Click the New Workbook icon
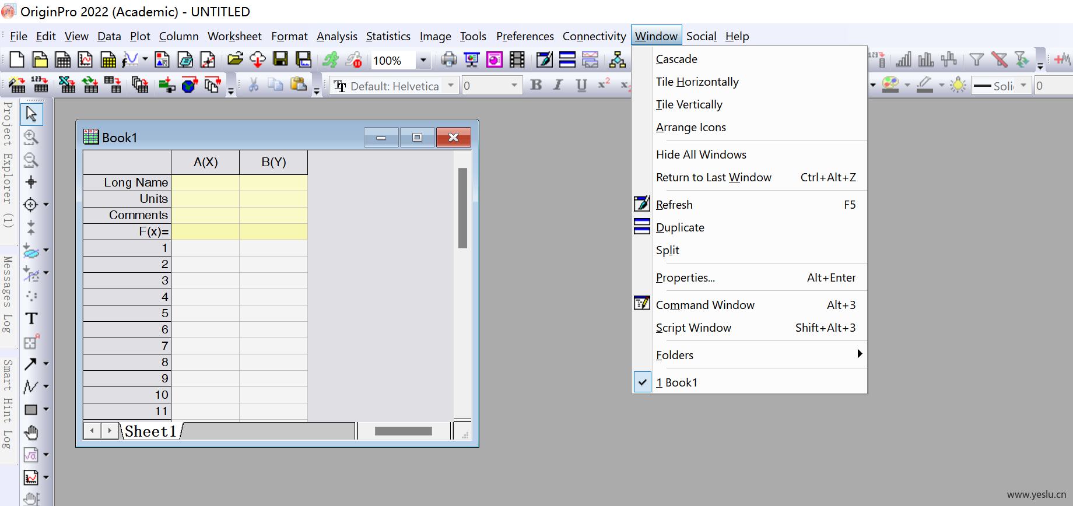Screen dimensions: 1073x506 [62, 59]
